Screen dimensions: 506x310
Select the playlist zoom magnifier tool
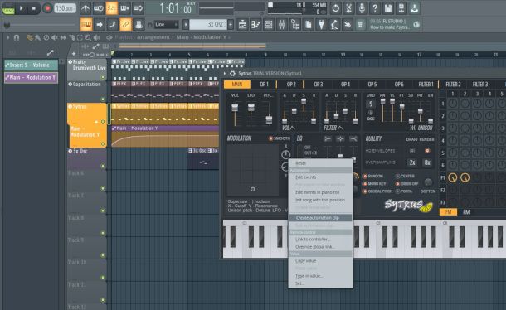point(88,38)
